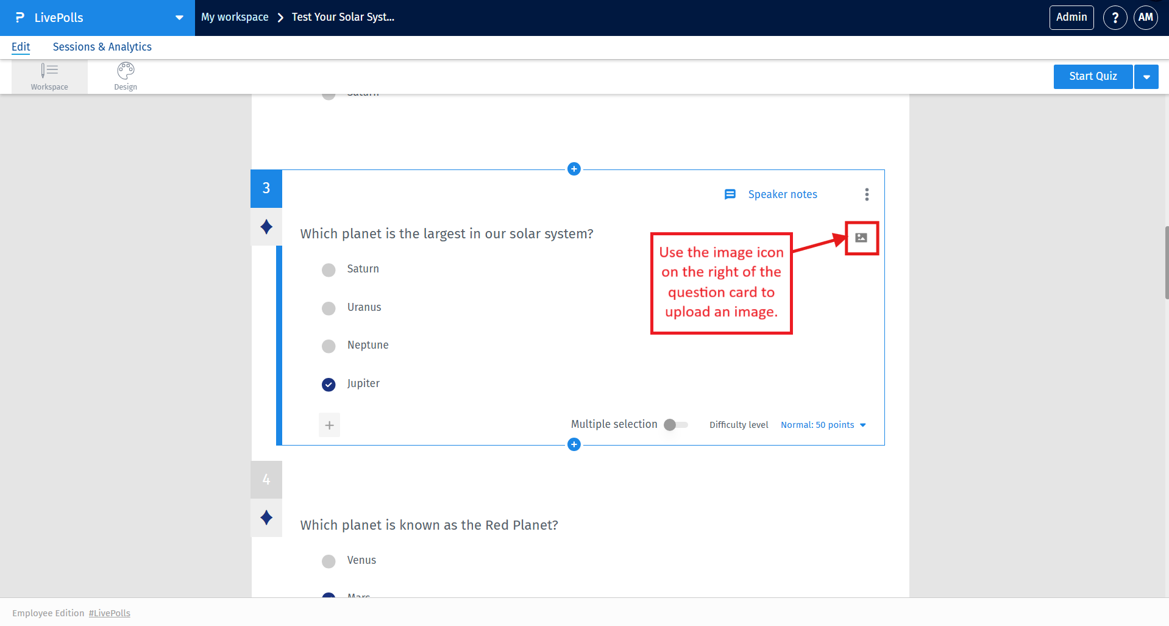Add a new question above question 3
1169x626 pixels.
tap(574, 169)
